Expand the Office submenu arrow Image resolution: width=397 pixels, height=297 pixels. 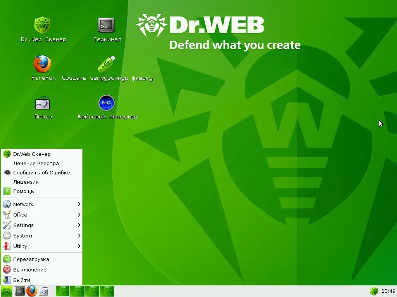[x=79, y=215]
